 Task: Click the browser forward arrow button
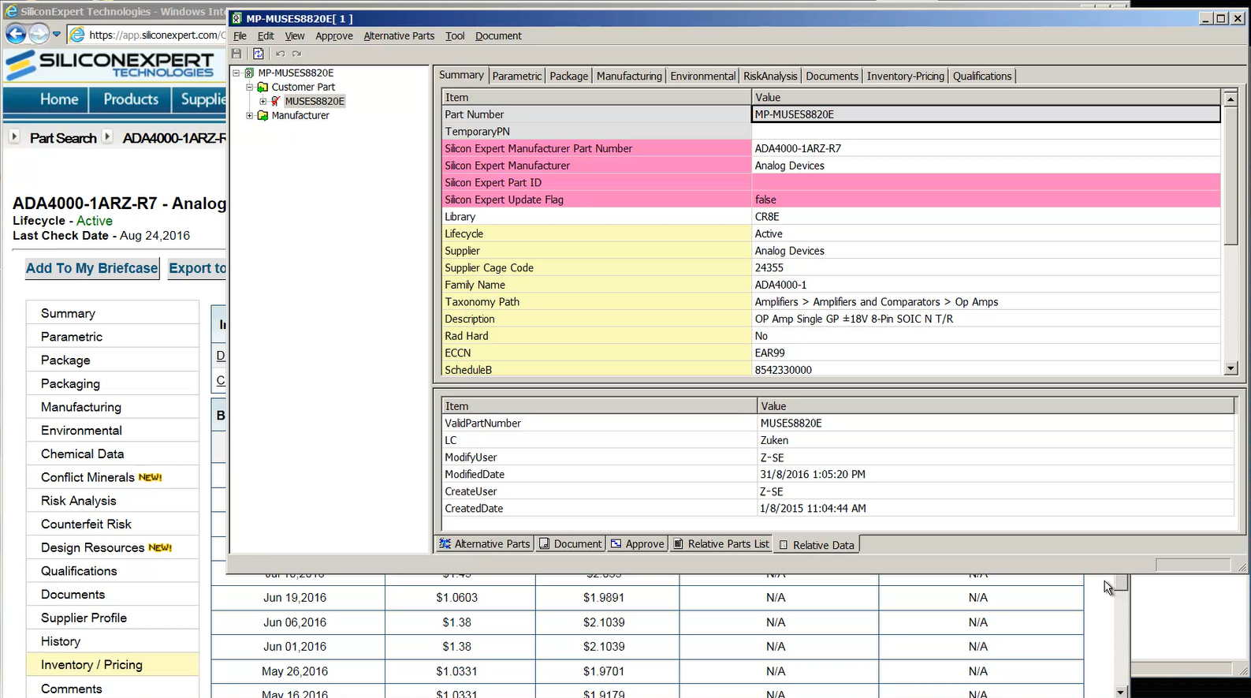(x=39, y=34)
